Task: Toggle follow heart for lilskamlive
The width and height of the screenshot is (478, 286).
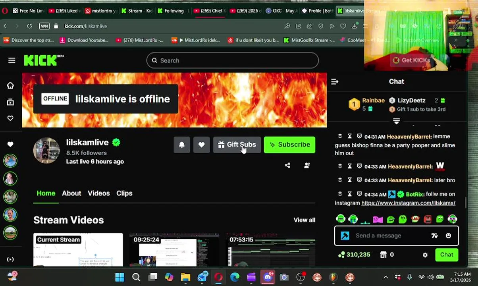Action: point(201,145)
